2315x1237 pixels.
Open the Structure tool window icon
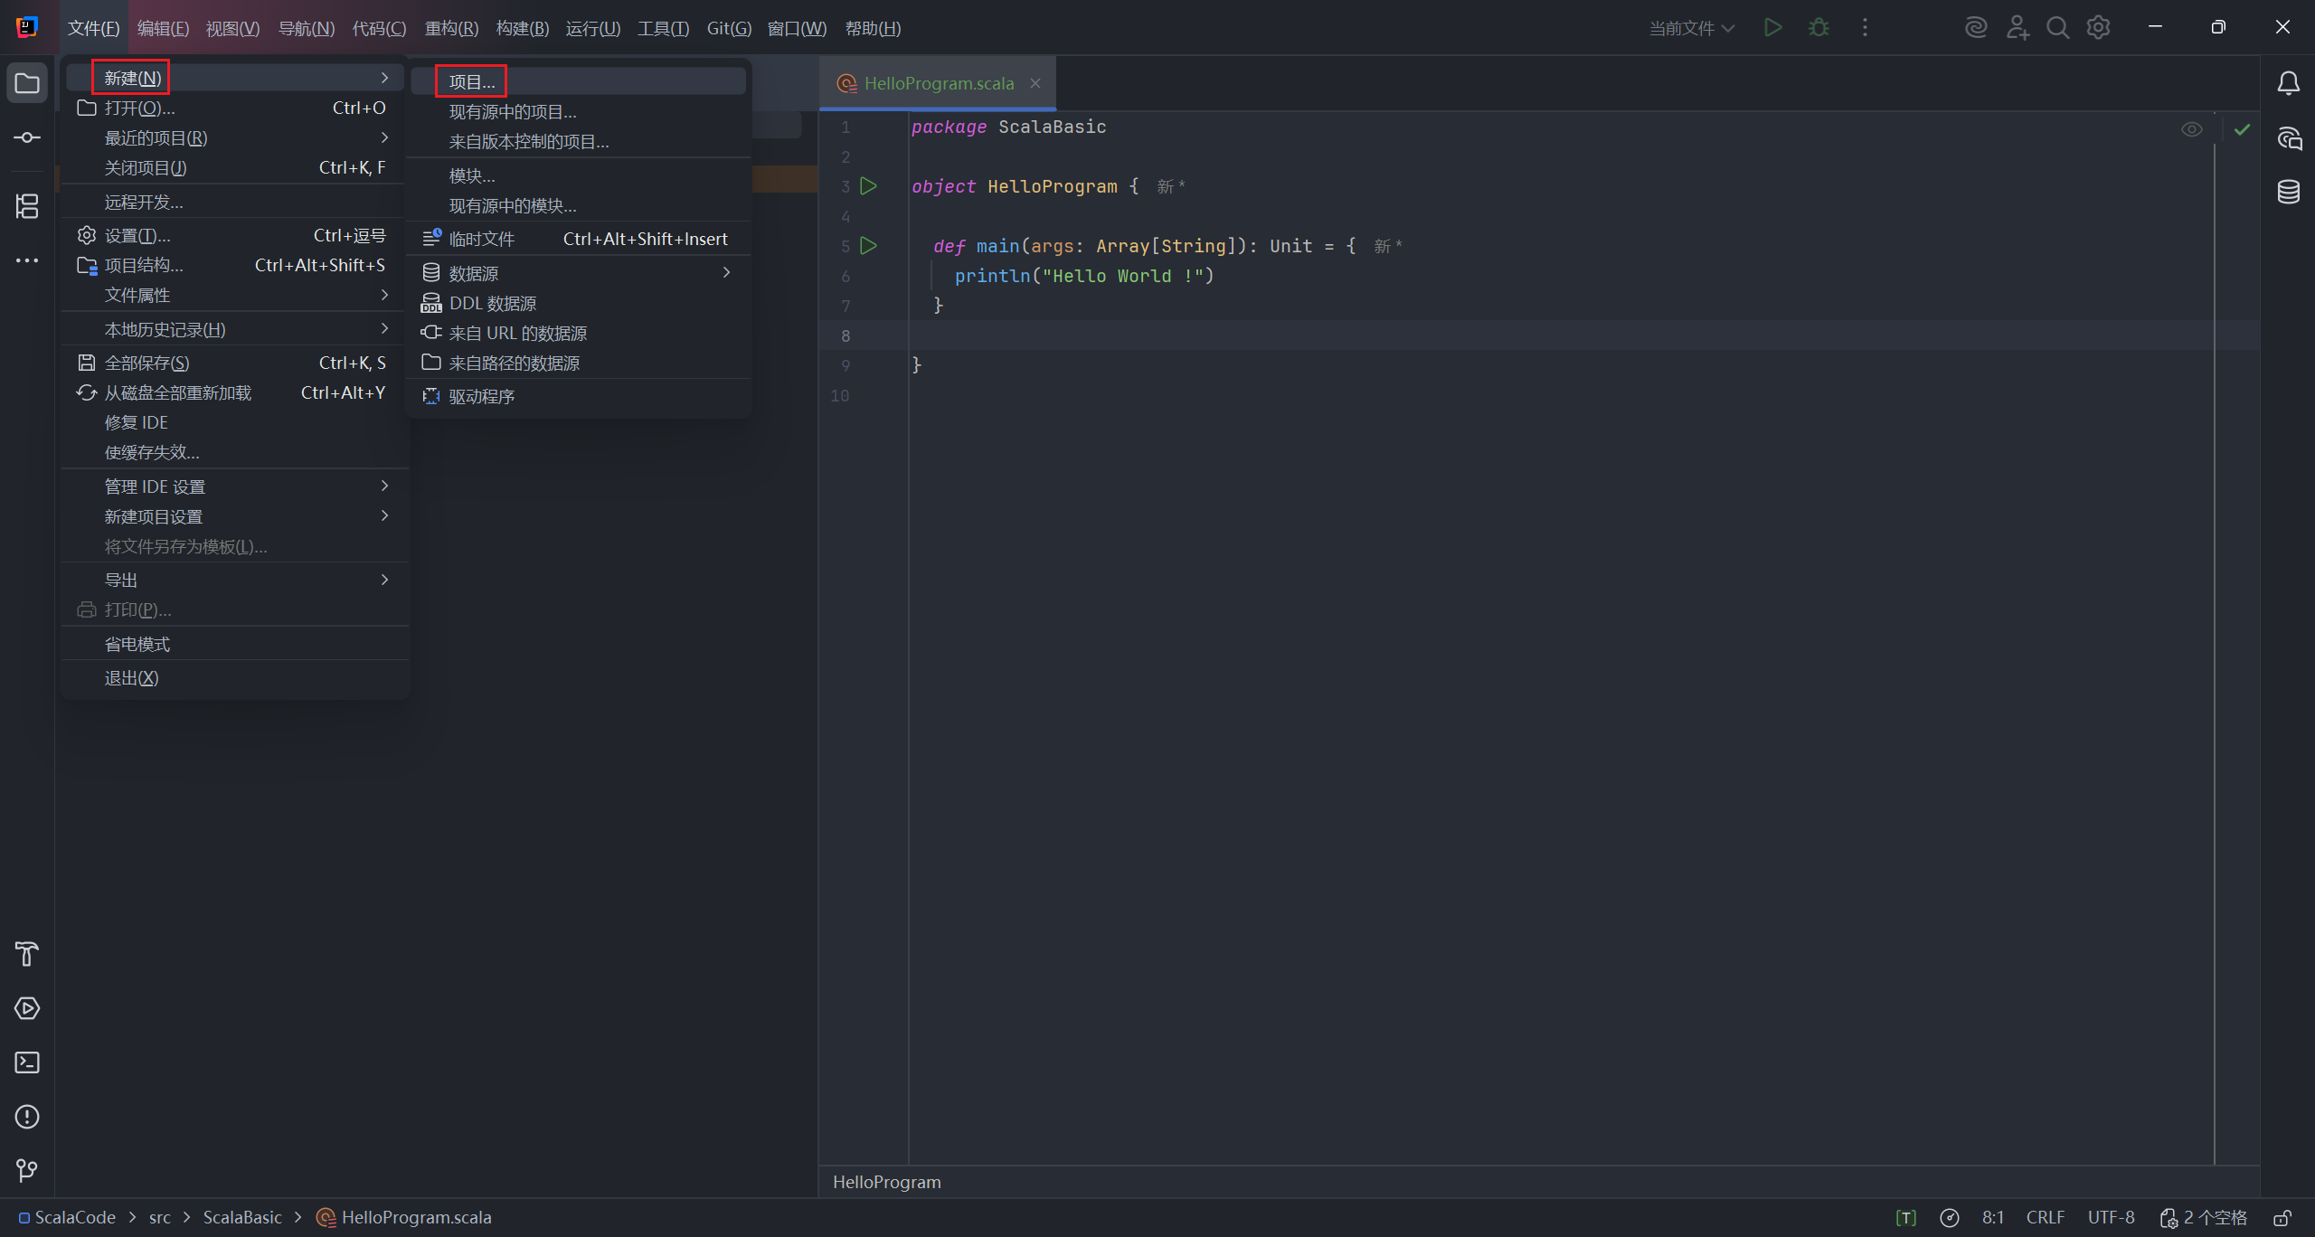click(x=27, y=206)
